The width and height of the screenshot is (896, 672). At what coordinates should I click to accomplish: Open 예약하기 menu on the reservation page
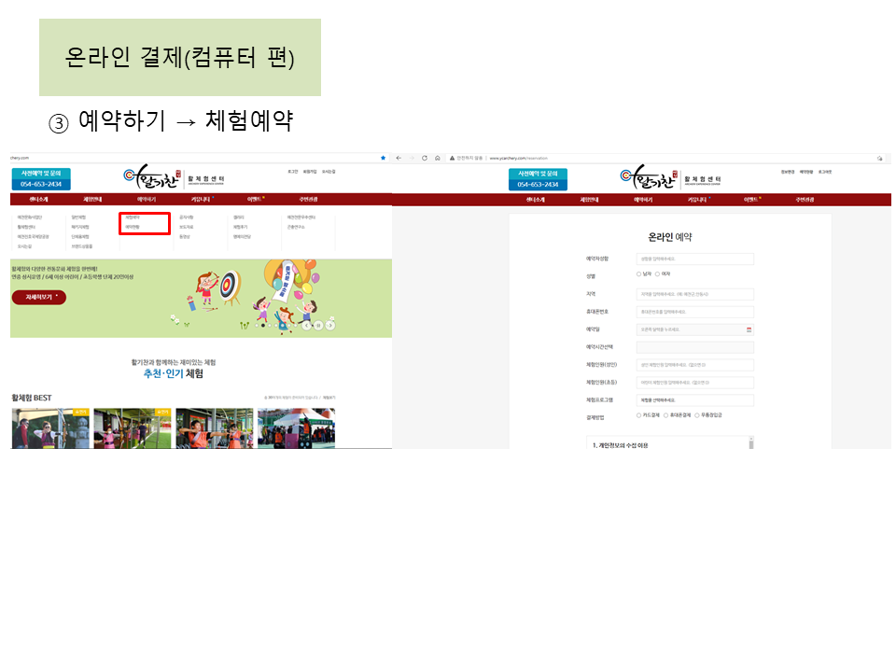[643, 200]
